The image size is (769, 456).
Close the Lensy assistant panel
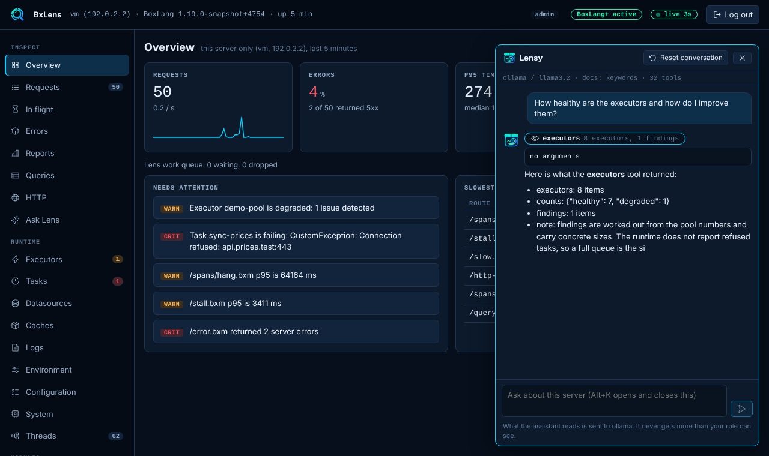point(742,58)
